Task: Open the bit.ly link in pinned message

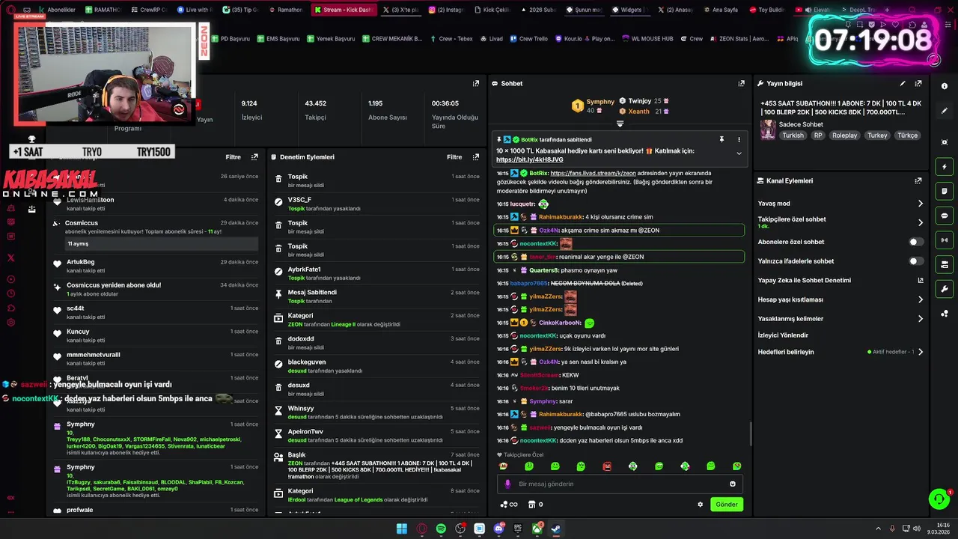Action: tap(530, 159)
